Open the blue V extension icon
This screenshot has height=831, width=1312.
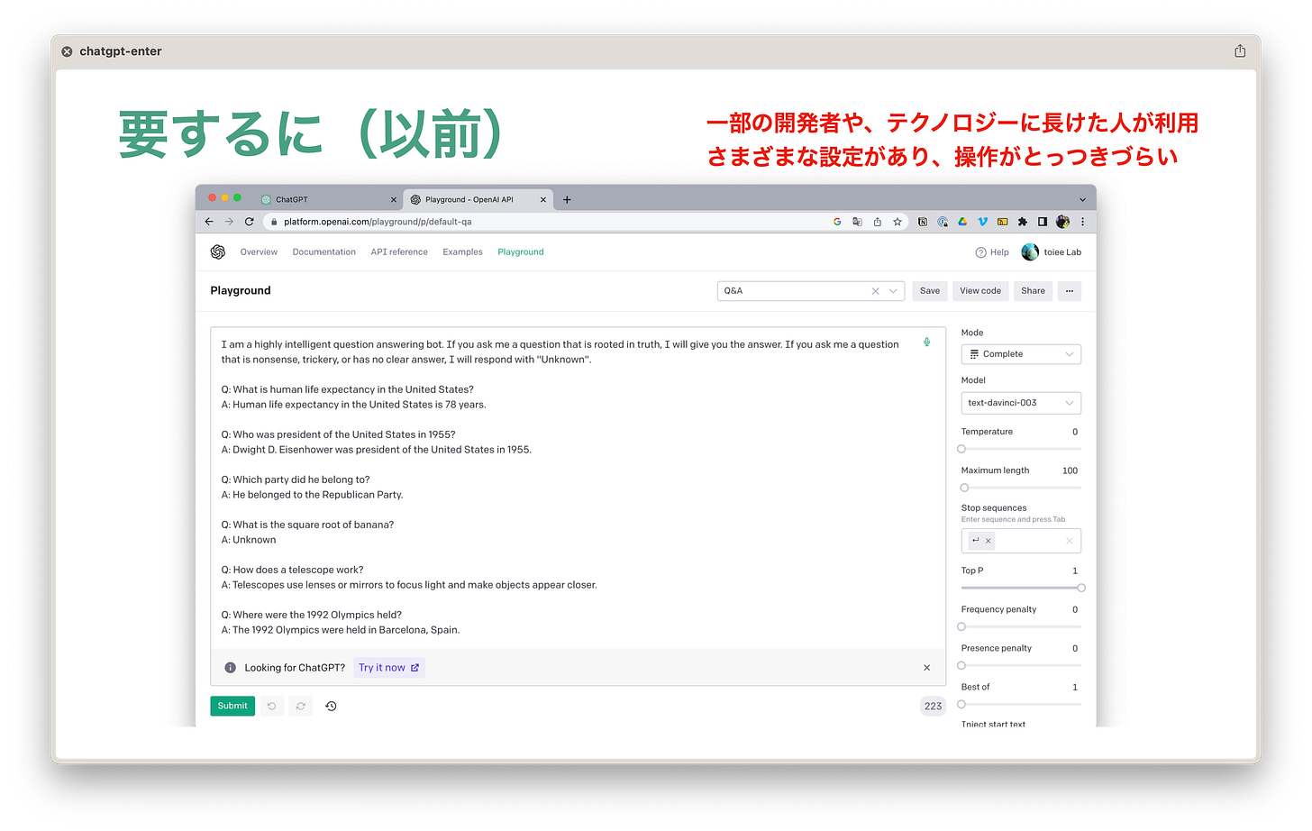click(982, 222)
